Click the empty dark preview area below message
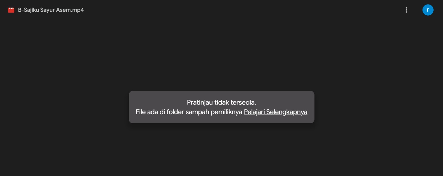This screenshot has height=176, width=443. (221, 150)
